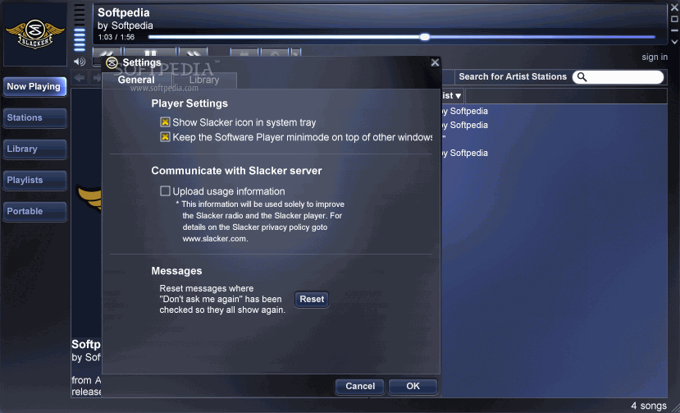Click the artist station search field
680x413 pixels.
pos(618,77)
